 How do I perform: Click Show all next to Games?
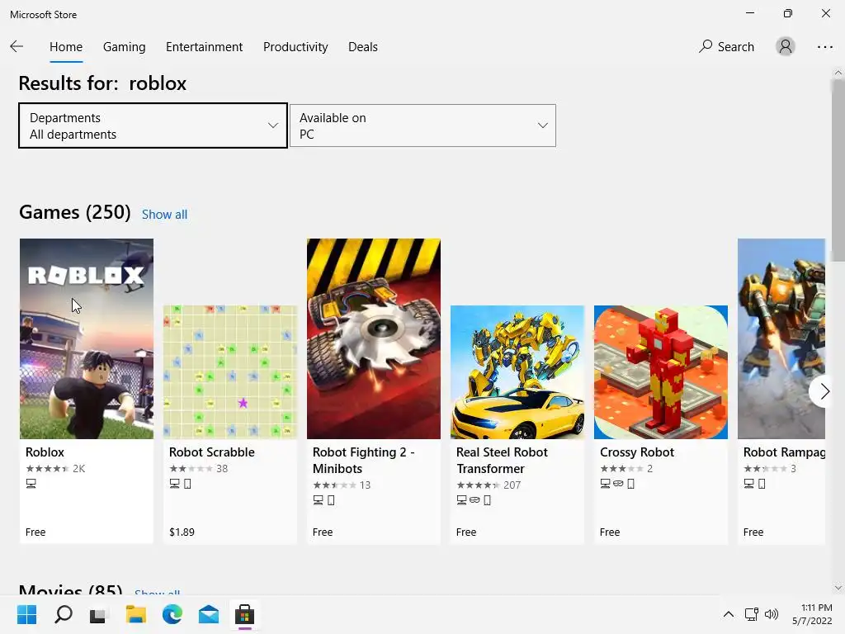(x=164, y=215)
